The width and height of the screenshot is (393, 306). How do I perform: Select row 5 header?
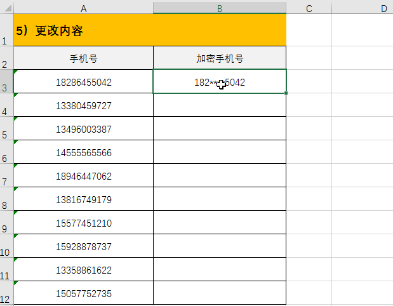pos(6,128)
